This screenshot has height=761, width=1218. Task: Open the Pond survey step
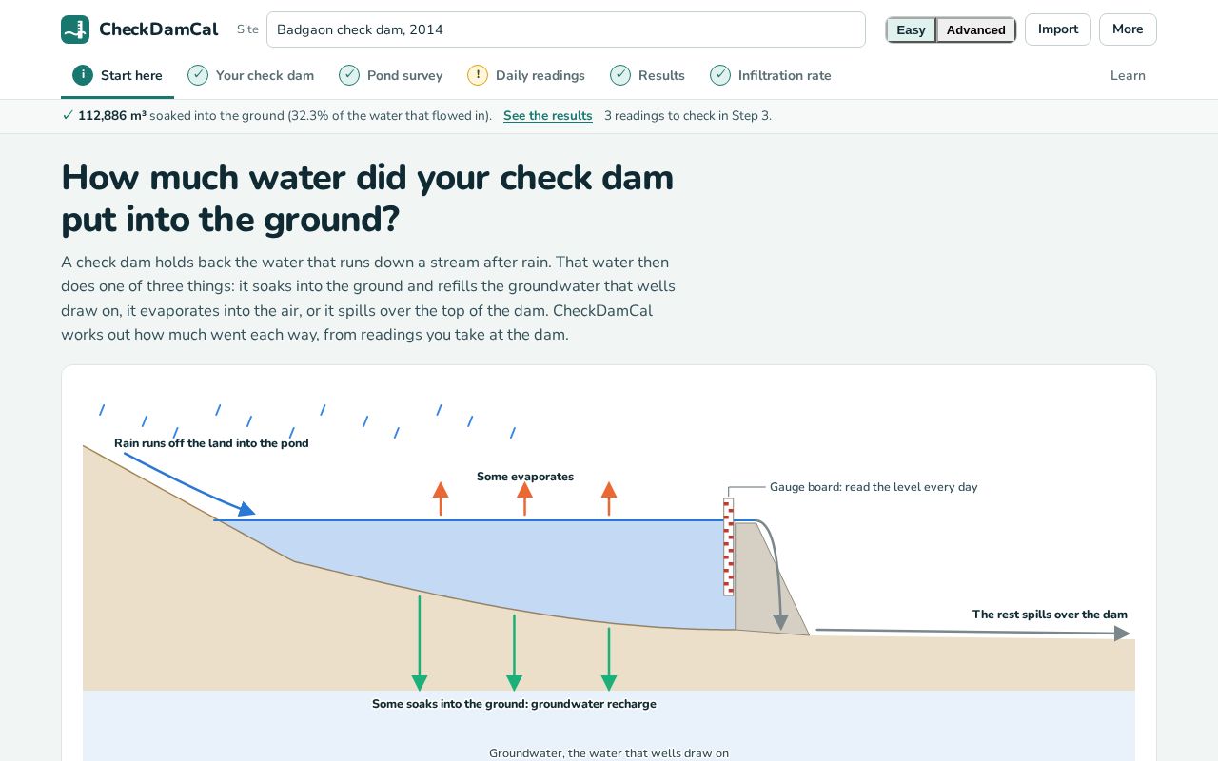pos(390,75)
